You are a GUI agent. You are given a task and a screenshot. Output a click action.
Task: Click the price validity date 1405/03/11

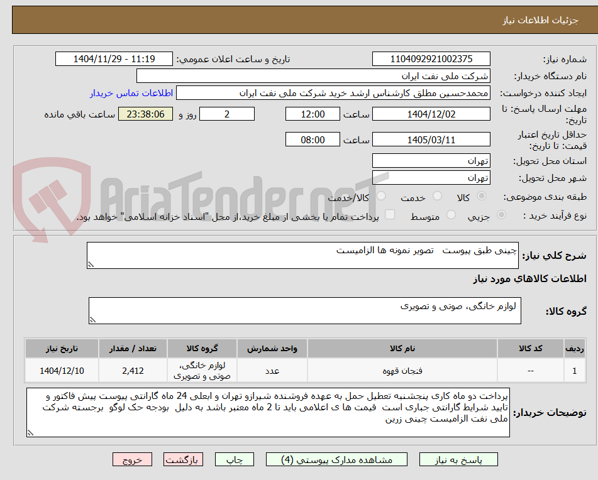[431, 139]
